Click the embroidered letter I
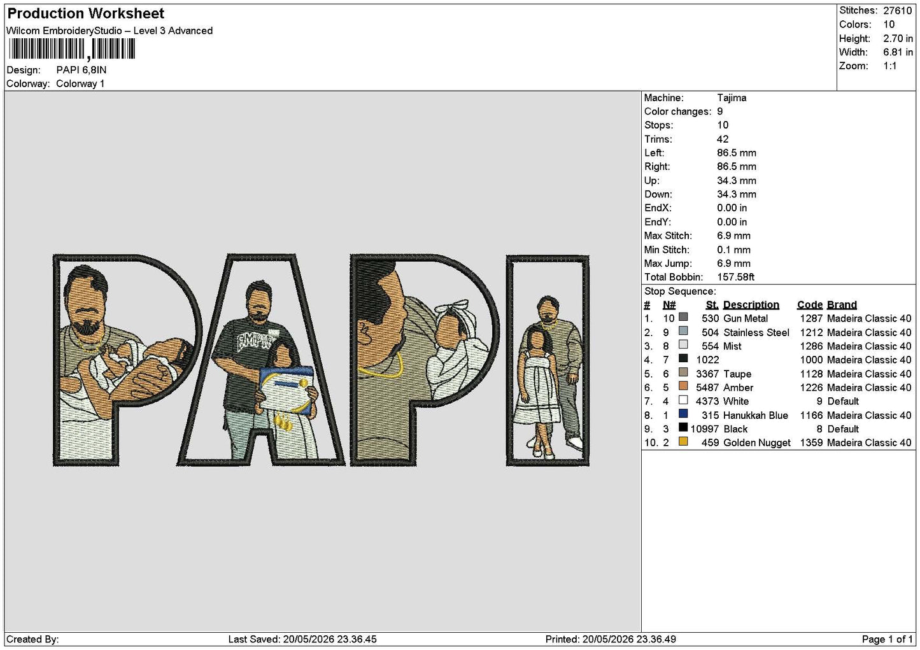Viewport: 920px width, 650px height. [548, 360]
